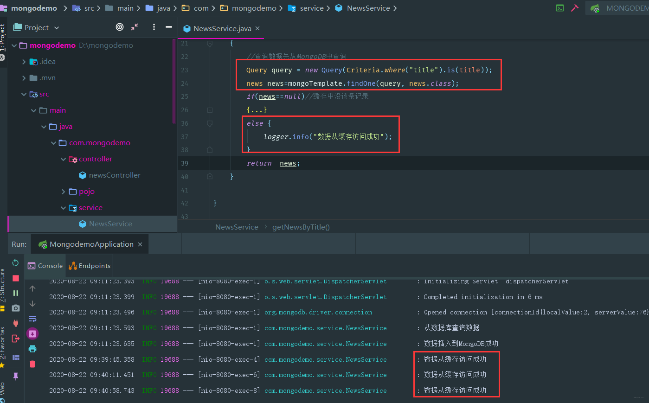This screenshot has width=649, height=403.
Task: Click the log timestamp 09:39:45.358
Action: click(x=112, y=359)
